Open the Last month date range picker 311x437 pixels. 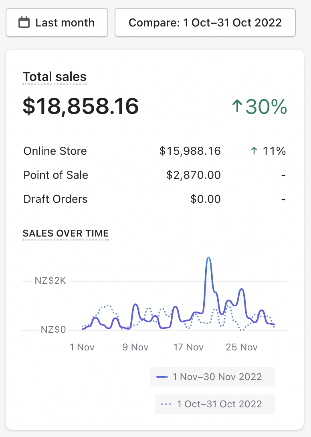pos(57,22)
